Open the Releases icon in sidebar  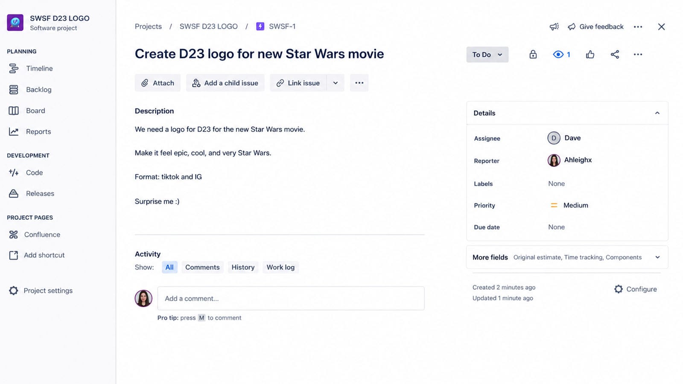coord(14,194)
